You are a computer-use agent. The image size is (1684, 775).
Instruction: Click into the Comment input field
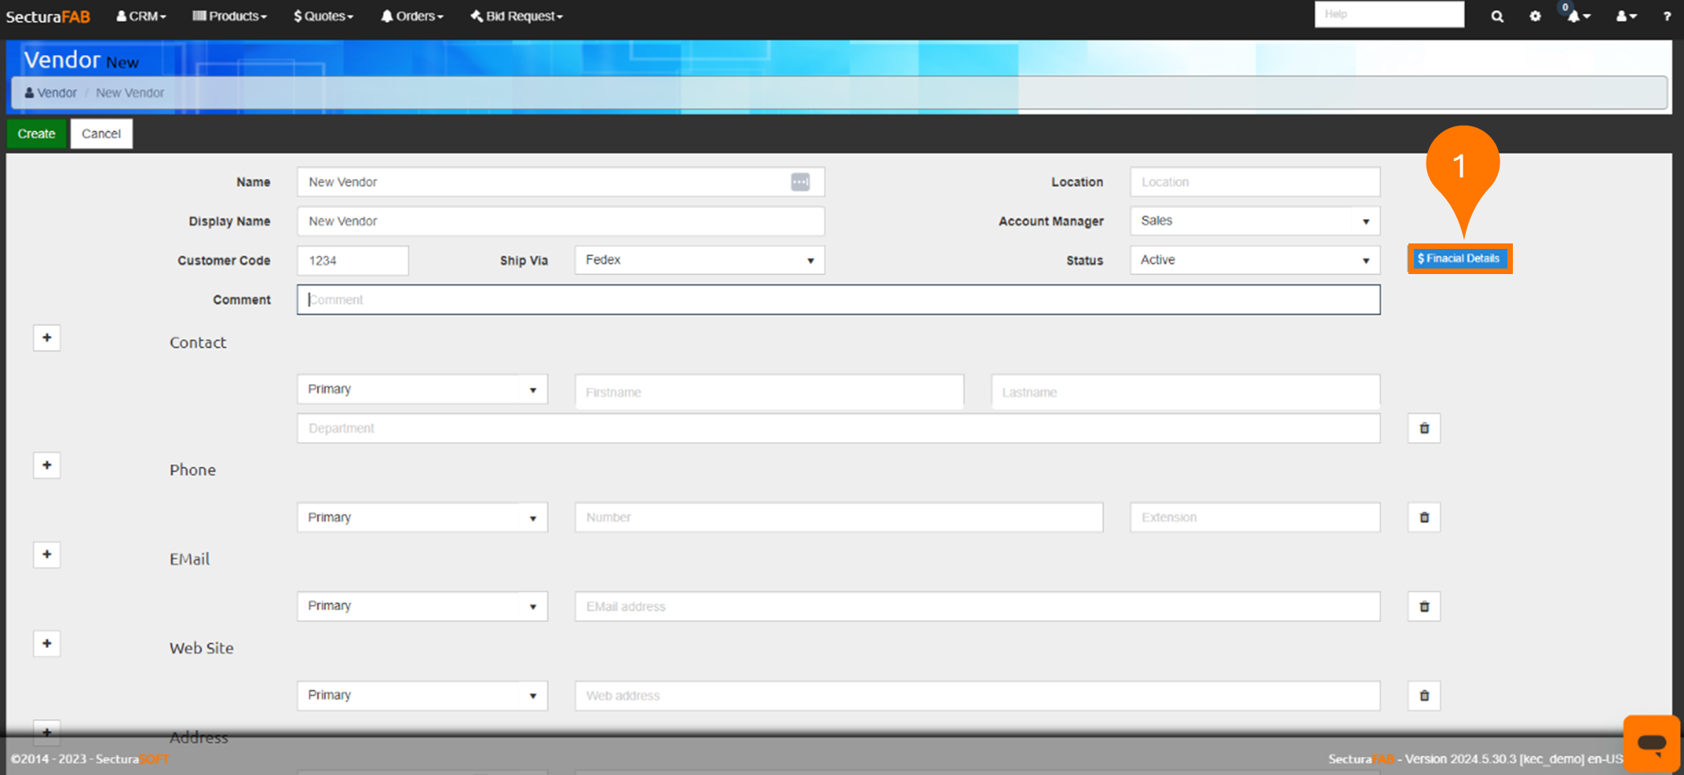838,300
